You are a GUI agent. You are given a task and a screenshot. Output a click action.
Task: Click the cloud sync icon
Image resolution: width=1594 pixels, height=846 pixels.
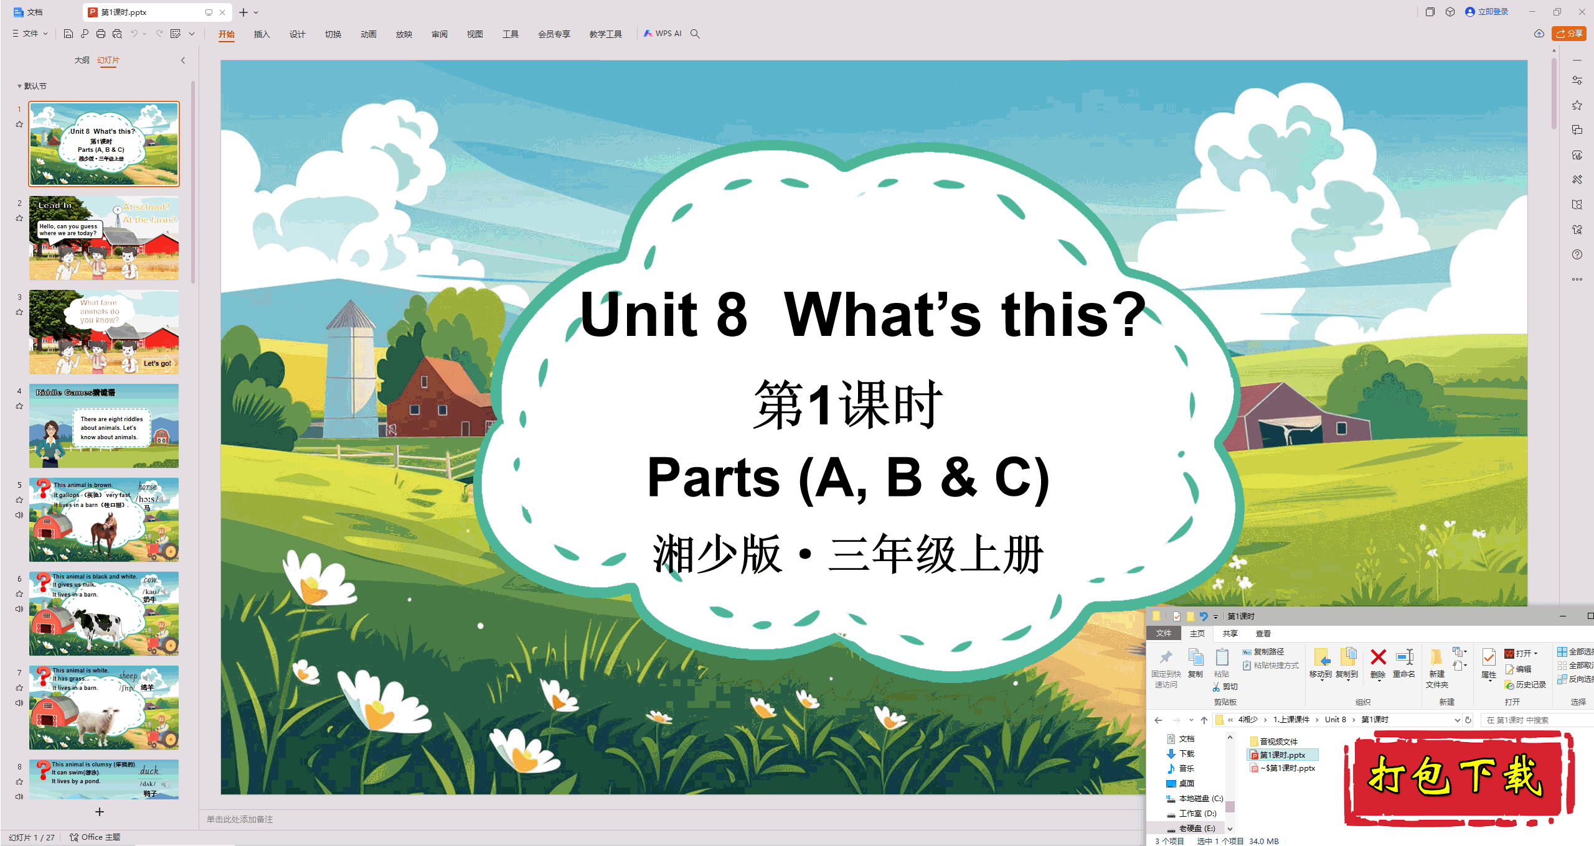tap(1539, 34)
